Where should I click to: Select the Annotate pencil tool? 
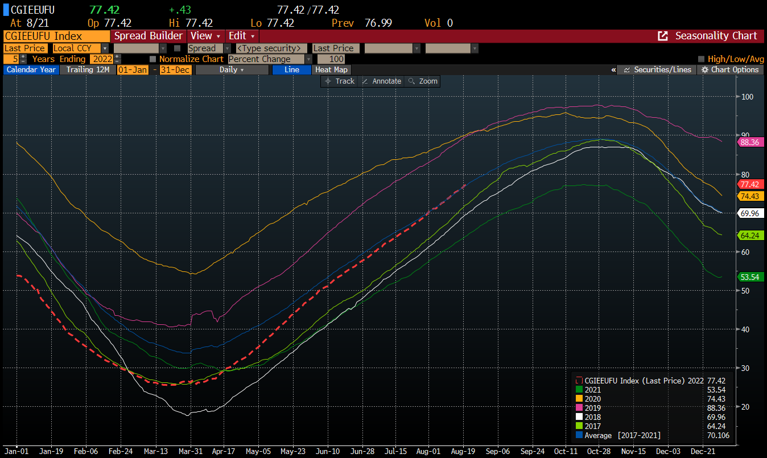365,81
